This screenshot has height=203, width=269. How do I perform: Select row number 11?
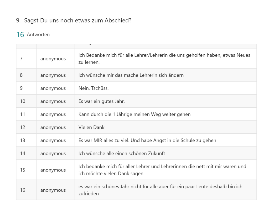(23, 114)
